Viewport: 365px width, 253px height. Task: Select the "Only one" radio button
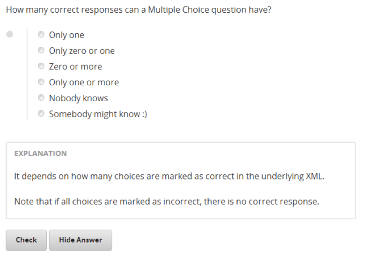tap(41, 35)
